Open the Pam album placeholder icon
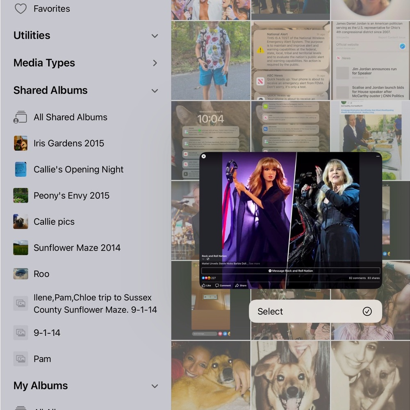The image size is (410, 410). click(20, 359)
